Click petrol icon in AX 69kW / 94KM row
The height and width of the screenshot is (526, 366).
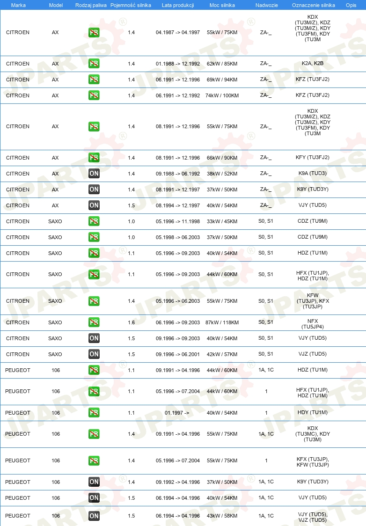click(x=94, y=80)
